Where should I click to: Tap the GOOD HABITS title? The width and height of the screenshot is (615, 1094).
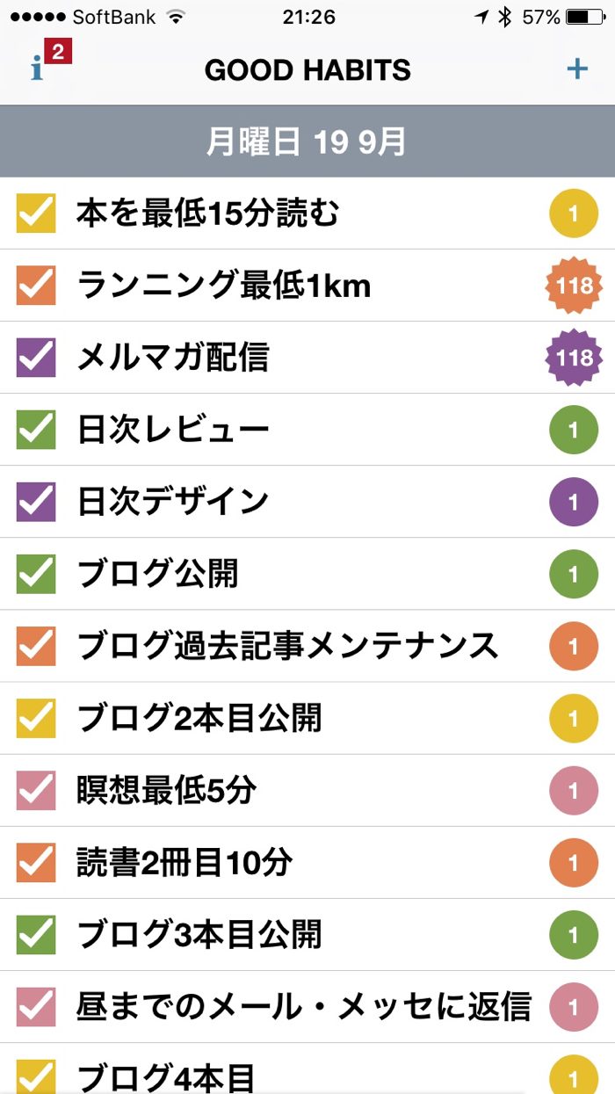pos(307,69)
